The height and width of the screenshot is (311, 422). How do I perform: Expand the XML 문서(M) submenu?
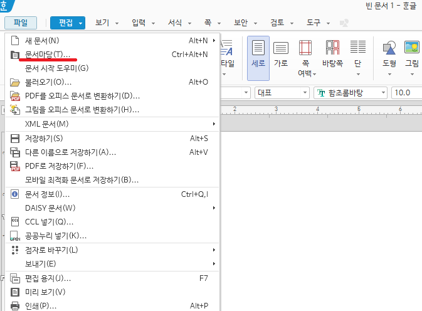pyautogui.click(x=112, y=124)
